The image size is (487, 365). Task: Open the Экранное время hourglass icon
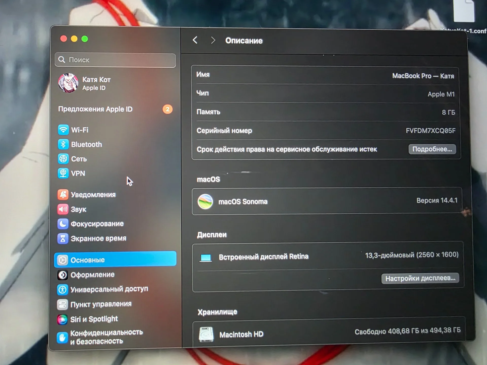(63, 238)
